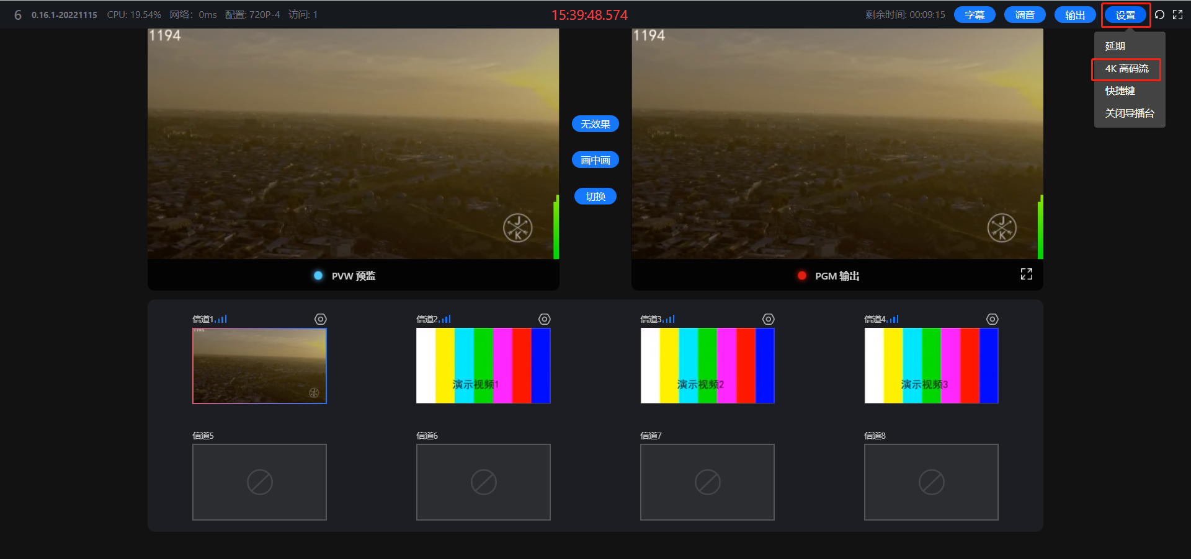Toggle 画中画 picture-in-picture mode
The width and height of the screenshot is (1191, 559).
pyautogui.click(x=595, y=161)
